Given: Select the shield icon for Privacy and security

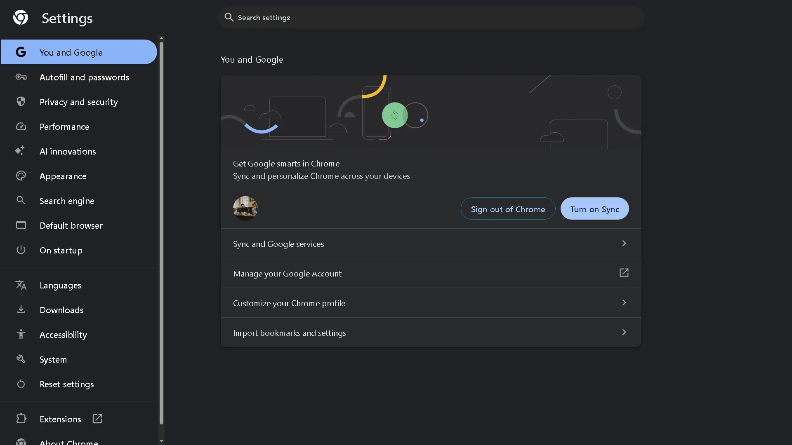Looking at the screenshot, I should tap(21, 102).
